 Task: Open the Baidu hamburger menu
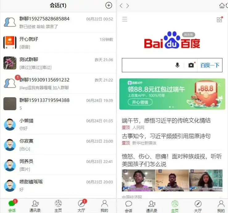[125, 19]
